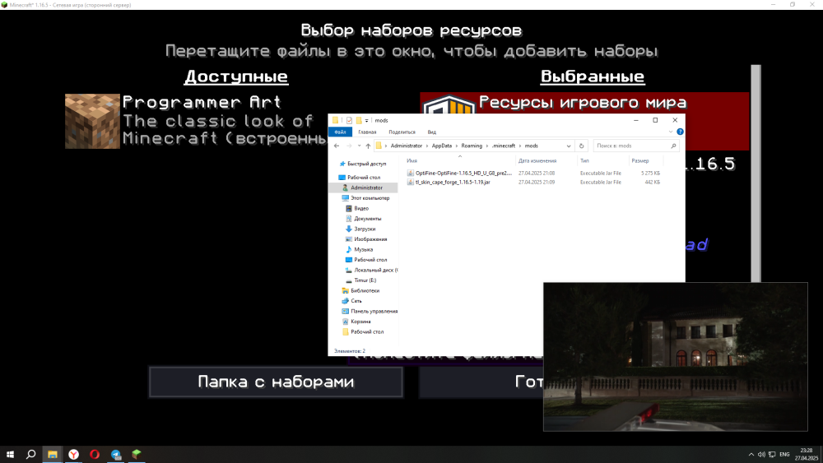
Task: Switch to the Поделиться ribbon tab
Action: 402,132
